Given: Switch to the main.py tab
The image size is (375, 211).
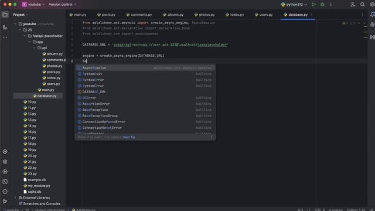Looking at the screenshot, I should 78,15.
